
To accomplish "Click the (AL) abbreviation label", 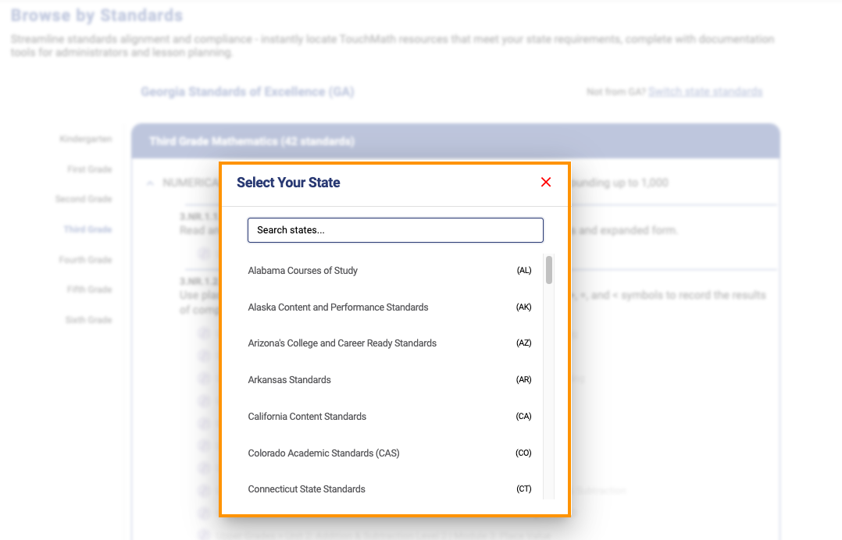I will (x=523, y=271).
